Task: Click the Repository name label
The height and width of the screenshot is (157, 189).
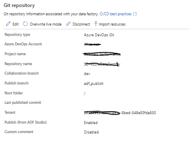Action: tap(18, 64)
